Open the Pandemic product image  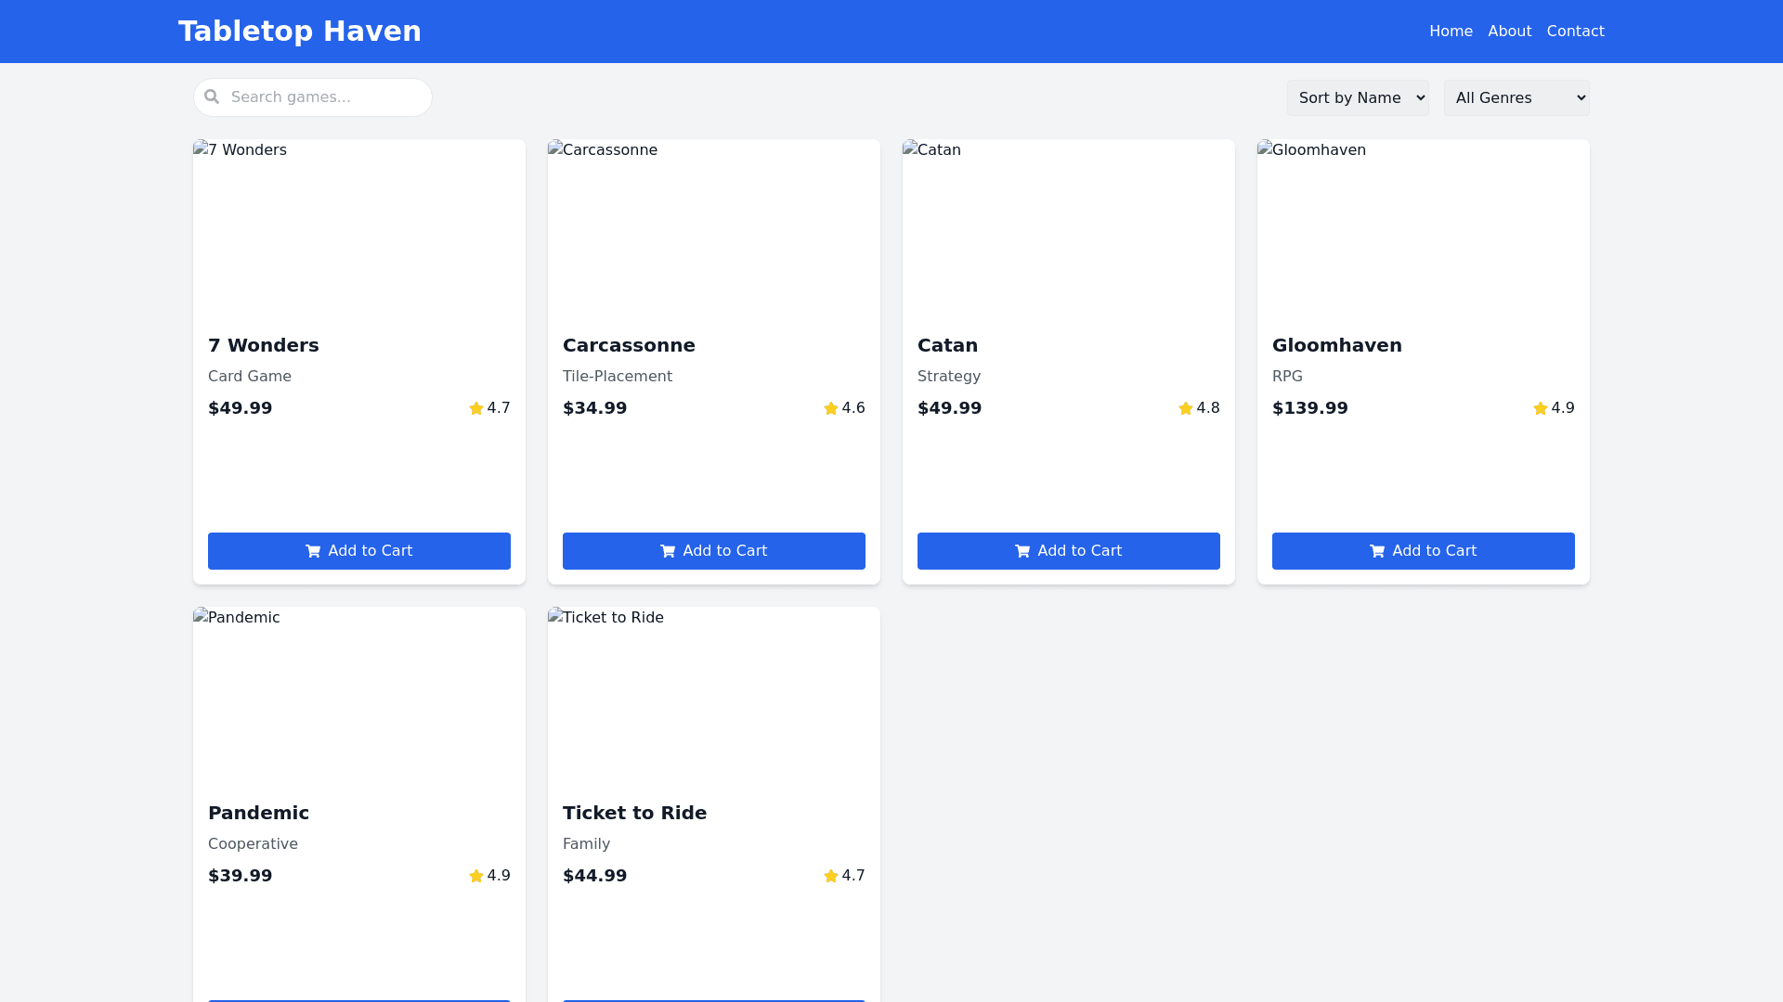tap(359, 696)
